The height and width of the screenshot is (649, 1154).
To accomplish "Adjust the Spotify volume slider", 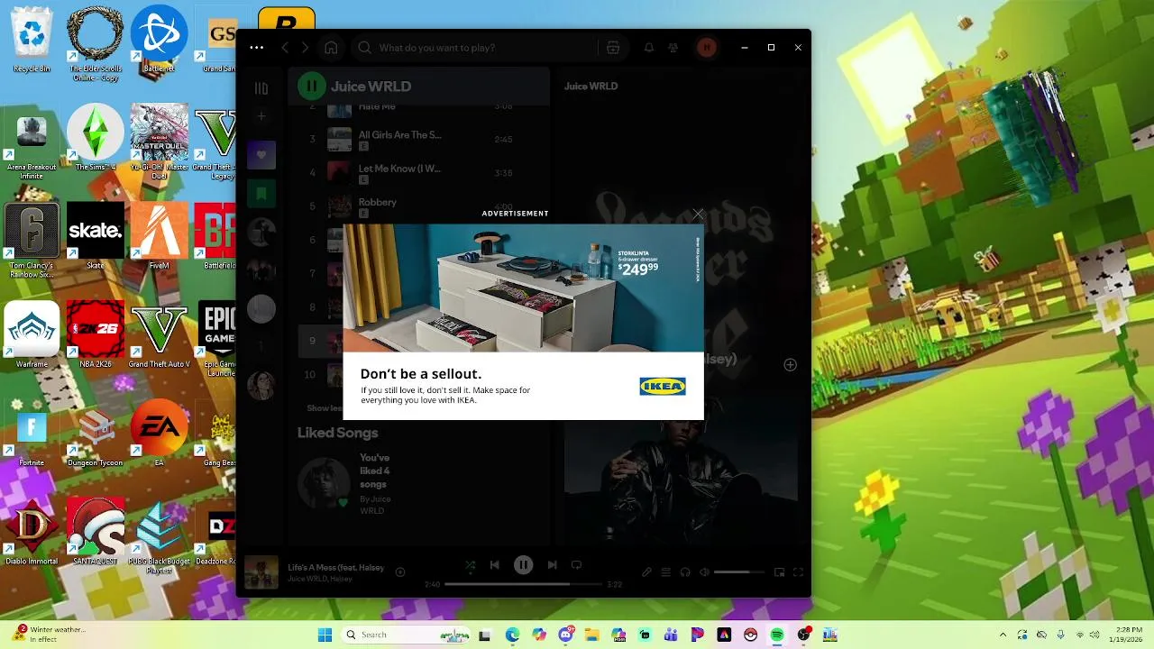I will [739, 572].
